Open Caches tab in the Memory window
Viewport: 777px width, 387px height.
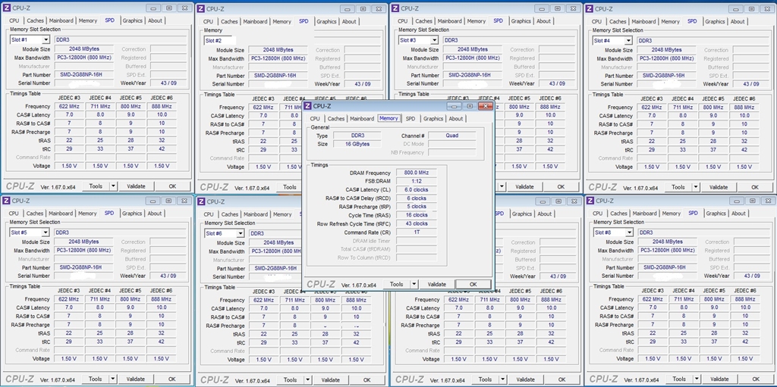coord(335,119)
